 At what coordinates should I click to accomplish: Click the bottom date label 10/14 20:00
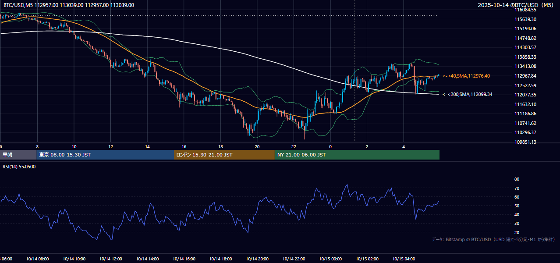[x=257, y=259]
